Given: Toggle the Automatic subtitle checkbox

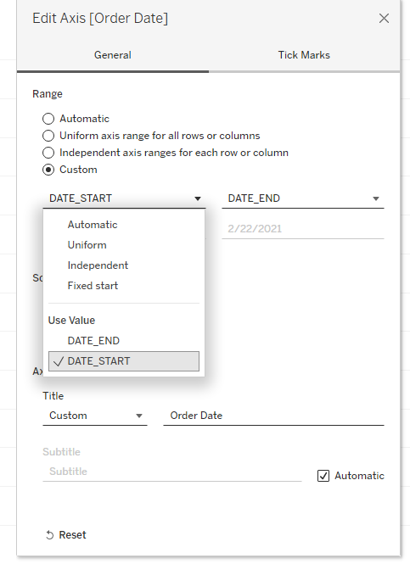Looking at the screenshot, I should 323,476.
